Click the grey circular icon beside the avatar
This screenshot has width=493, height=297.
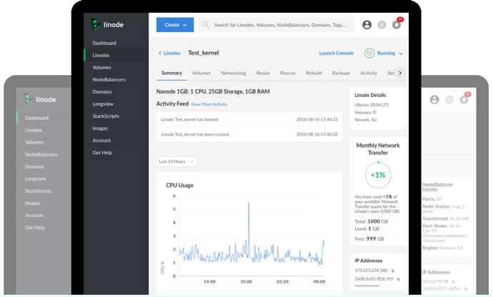pos(382,25)
